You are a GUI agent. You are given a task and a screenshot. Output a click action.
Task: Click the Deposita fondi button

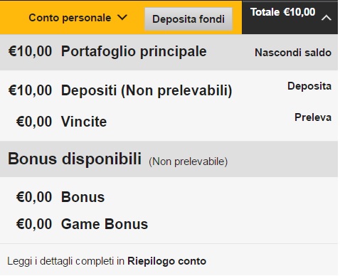pyautogui.click(x=188, y=19)
